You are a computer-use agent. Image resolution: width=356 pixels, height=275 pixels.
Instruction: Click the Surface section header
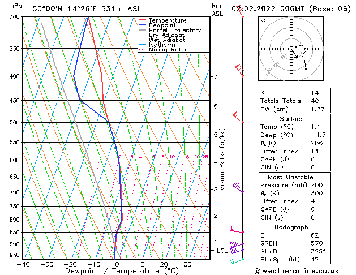point(291,119)
